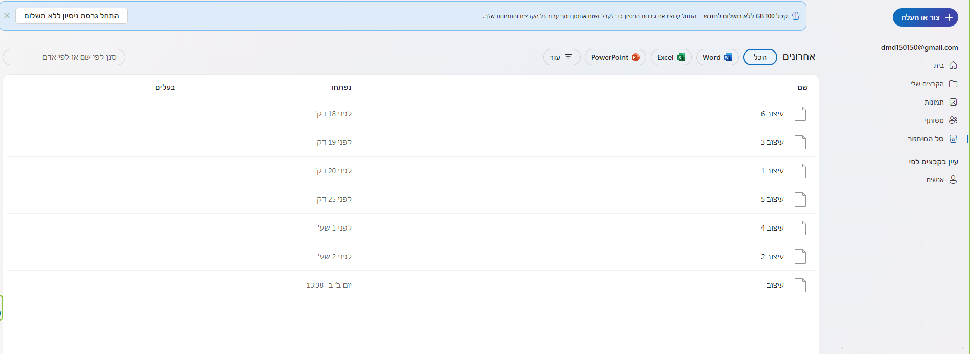
Task: Dismiss the storage offer banner
Action: point(7,16)
